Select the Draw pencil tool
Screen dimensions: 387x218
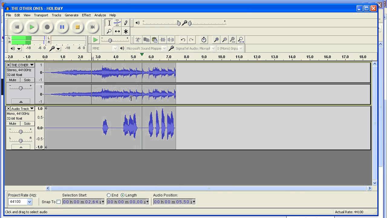pos(126,23)
